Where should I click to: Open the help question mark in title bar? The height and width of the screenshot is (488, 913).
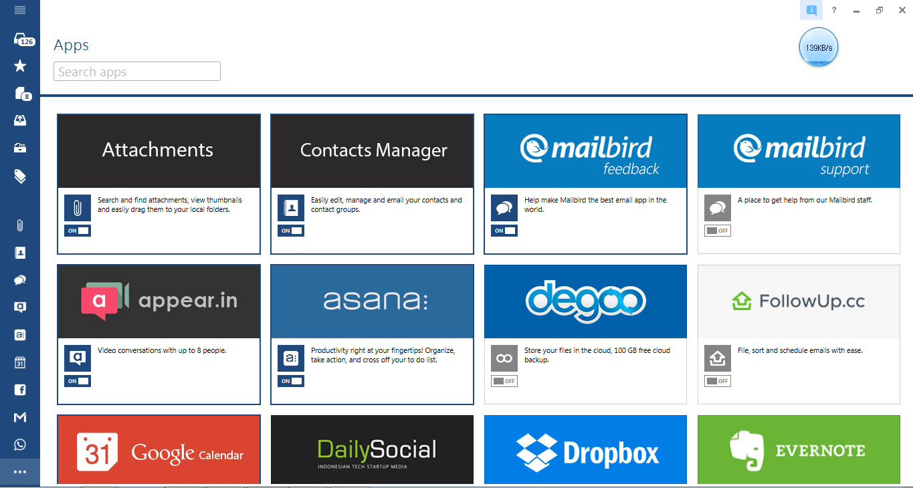tap(834, 10)
